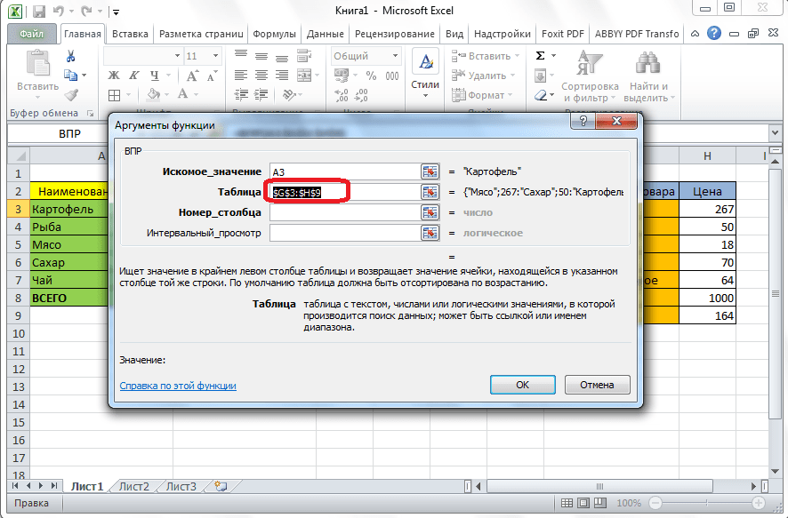The image size is (788, 518).
Task: Click the insert new sheet tab icon
Action: [x=221, y=486]
